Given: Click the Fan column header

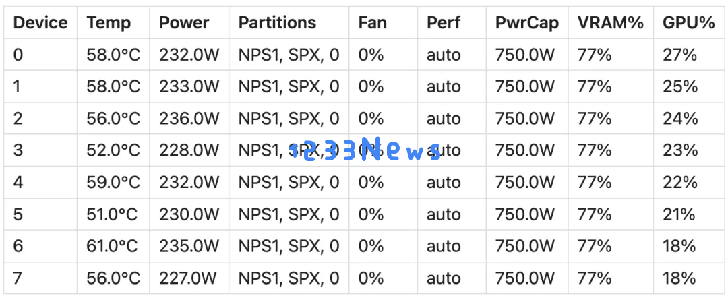Looking at the screenshot, I should point(372,23).
